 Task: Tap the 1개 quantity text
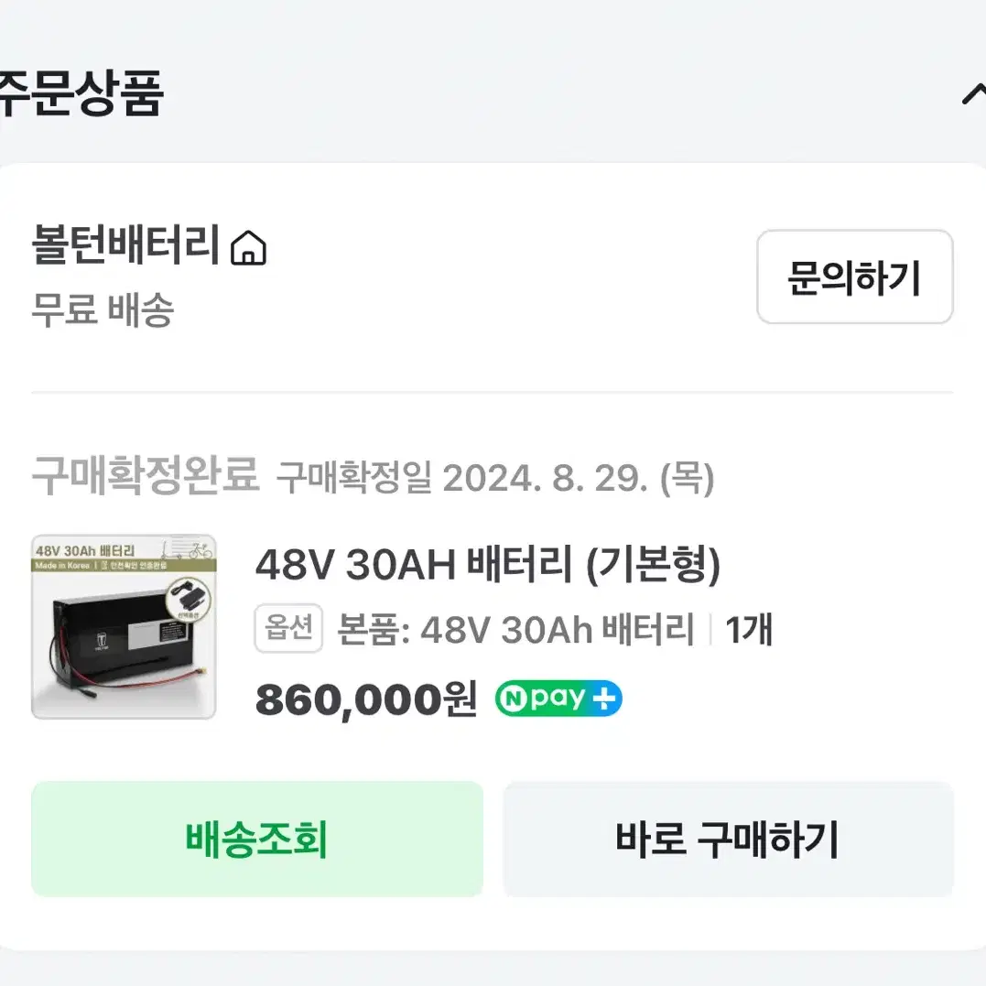pyautogui.click(x=749, y=630)
